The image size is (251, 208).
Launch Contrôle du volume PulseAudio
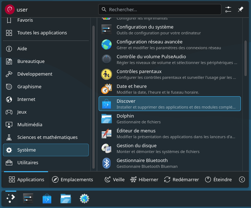pos(169,59)
